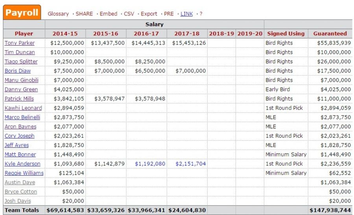Export the table via CSV
Viewport: 354px width, 215px height.
click(x=129, y=14)
